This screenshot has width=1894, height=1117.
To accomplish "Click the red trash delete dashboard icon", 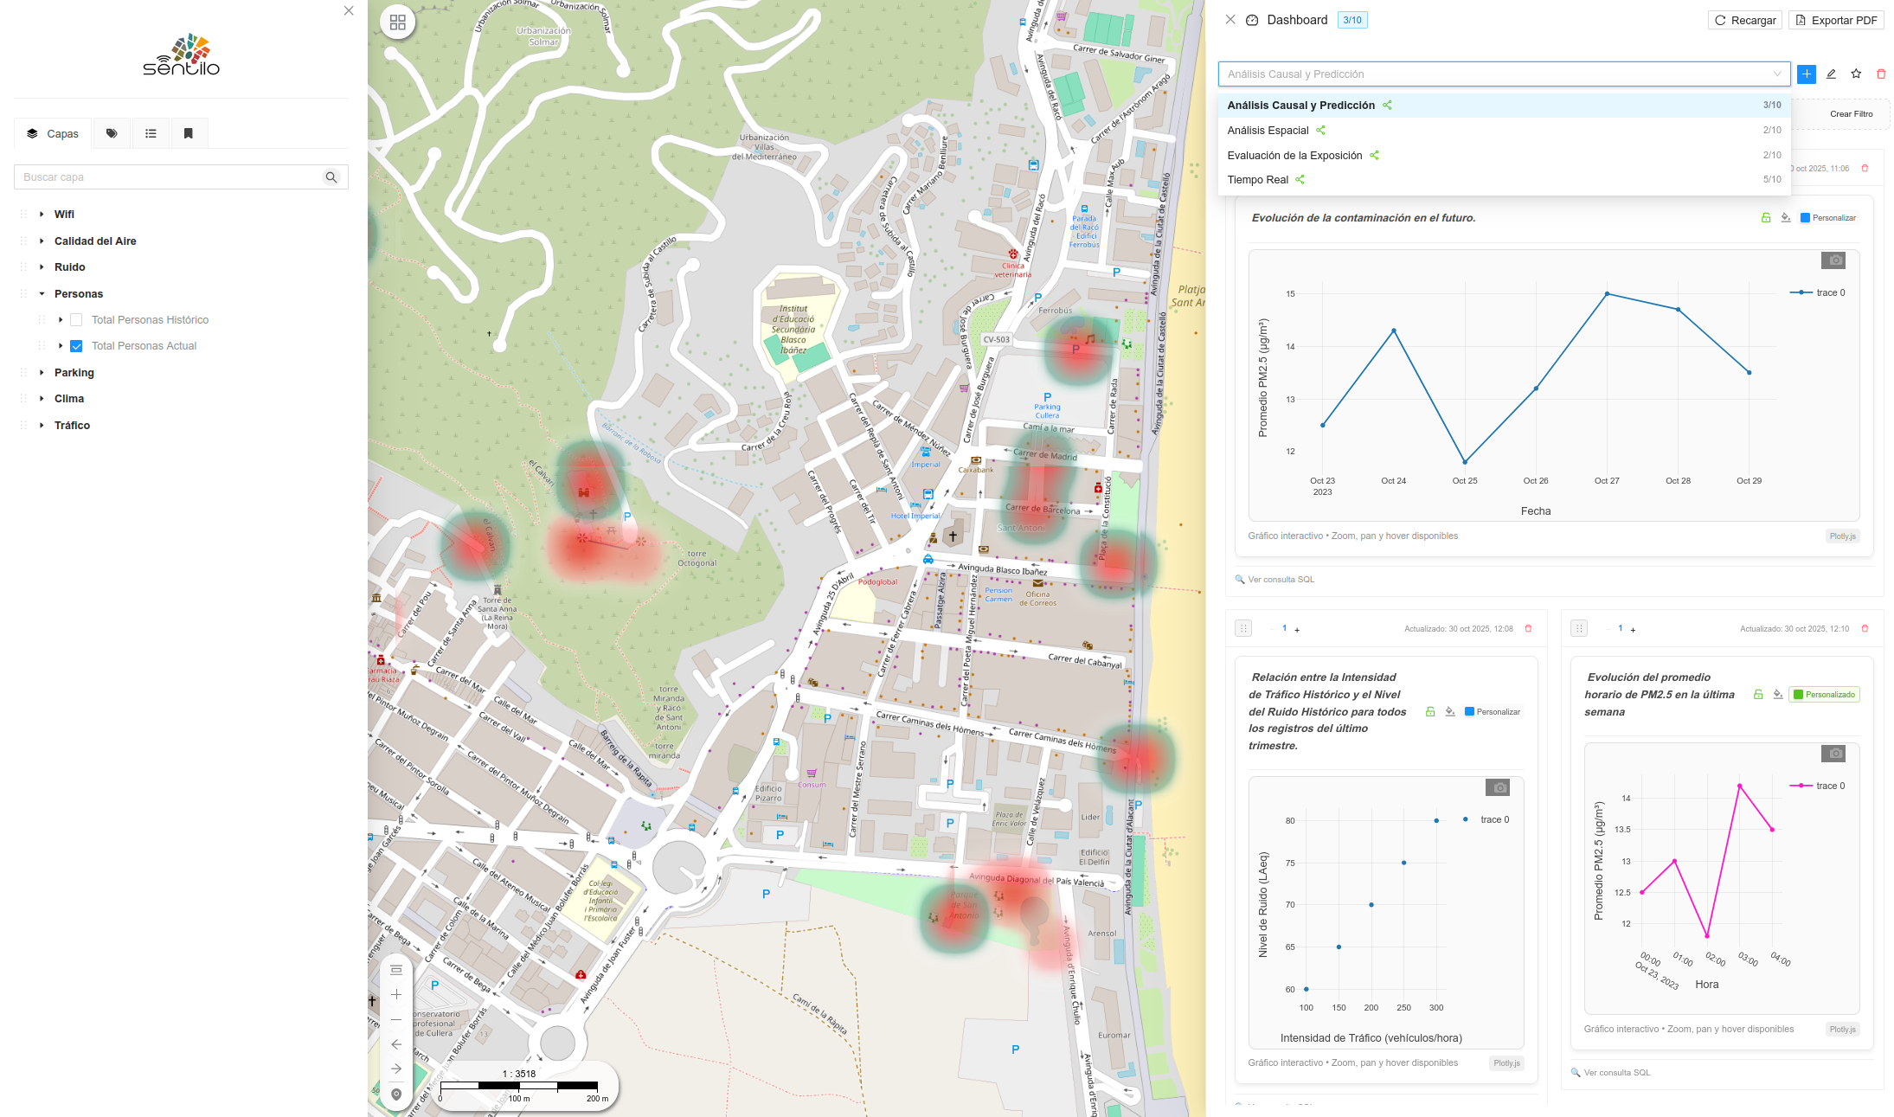I will coord(1880,74).
